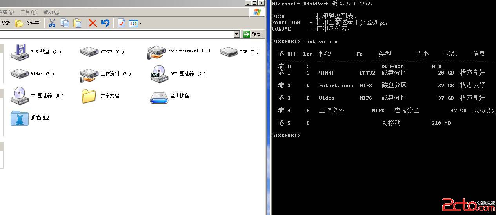
Task: Click 'WINXP' label in volume 1 row
Action: tap(327, 73)
